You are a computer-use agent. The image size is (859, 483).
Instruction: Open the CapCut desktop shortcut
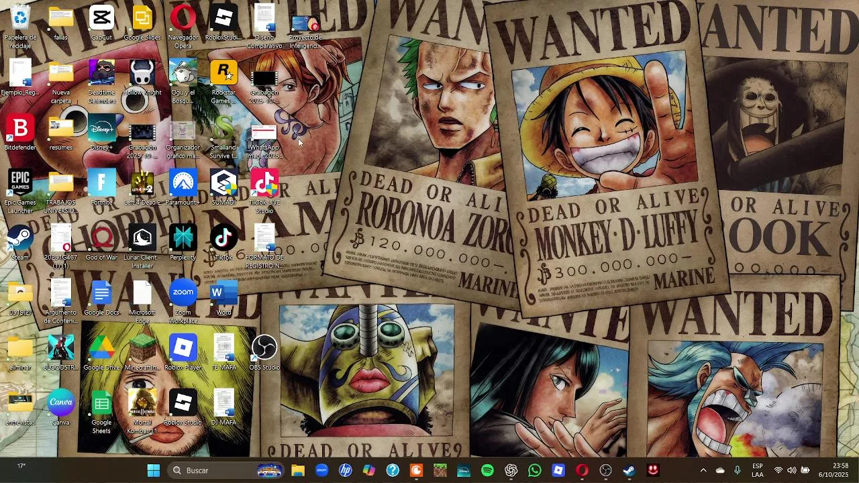click(x=101, y=23)
